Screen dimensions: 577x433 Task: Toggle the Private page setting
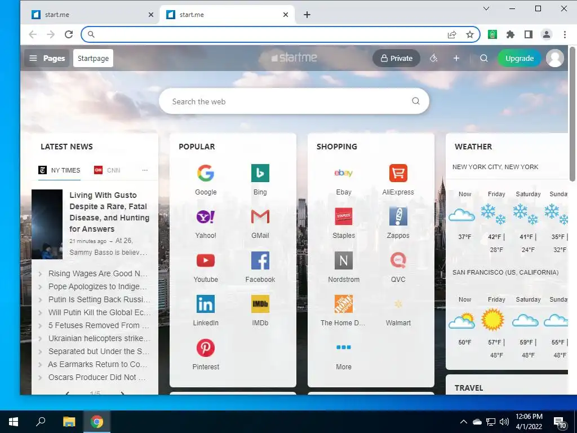point(396,58)
